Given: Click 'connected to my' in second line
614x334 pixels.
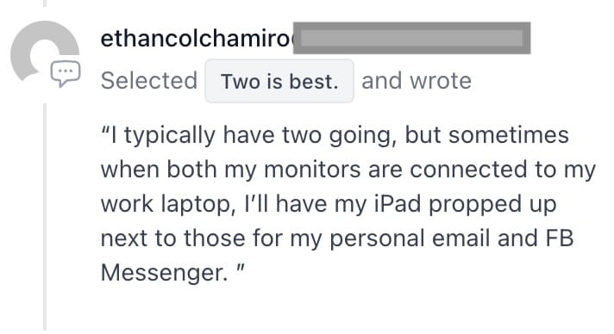Looking at the screenshot, I should coord(503,171).
